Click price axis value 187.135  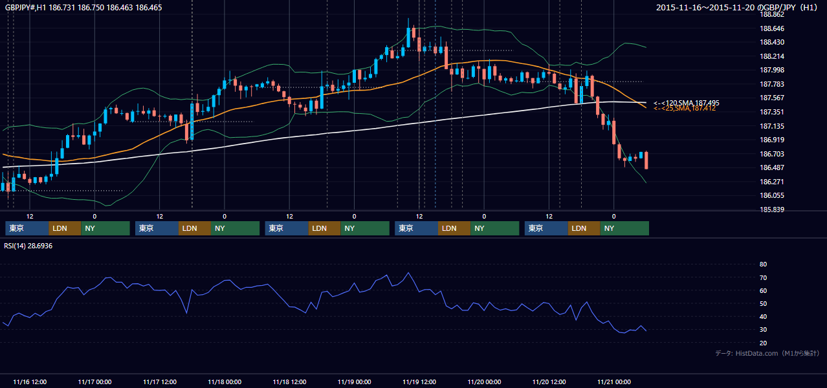[x=772, y=127]
